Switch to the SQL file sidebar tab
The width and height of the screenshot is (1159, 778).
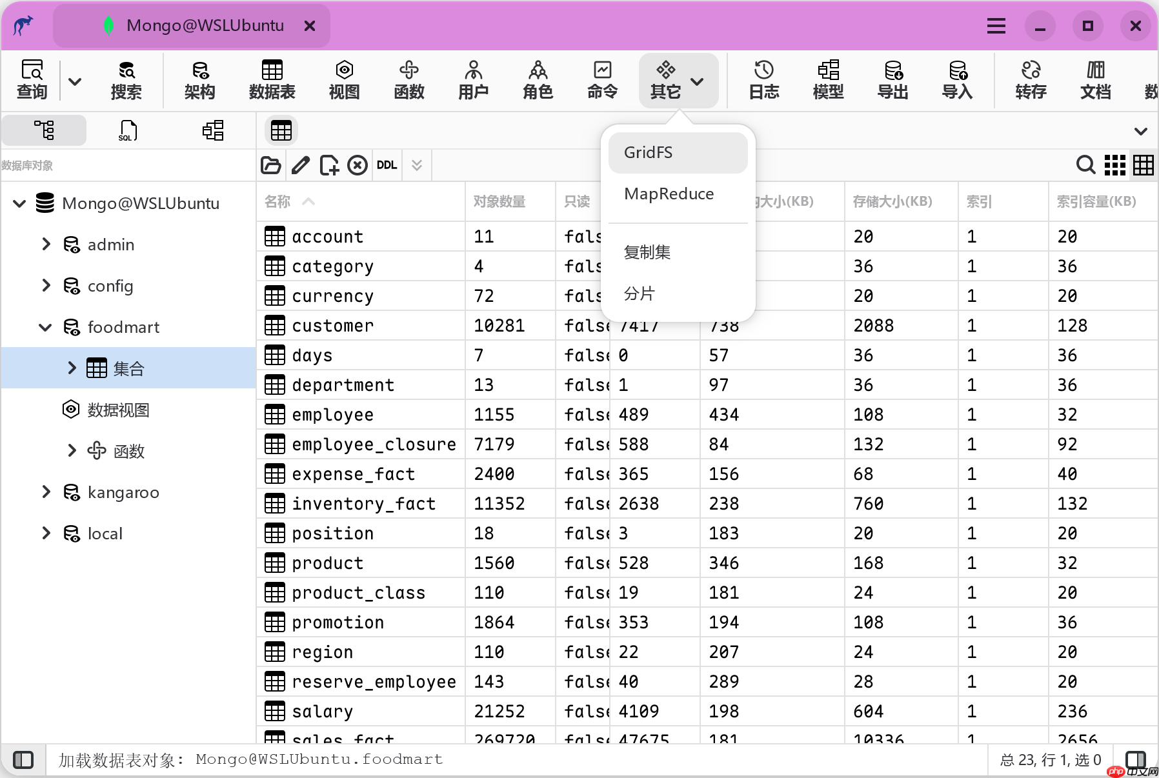coord(128,130)
